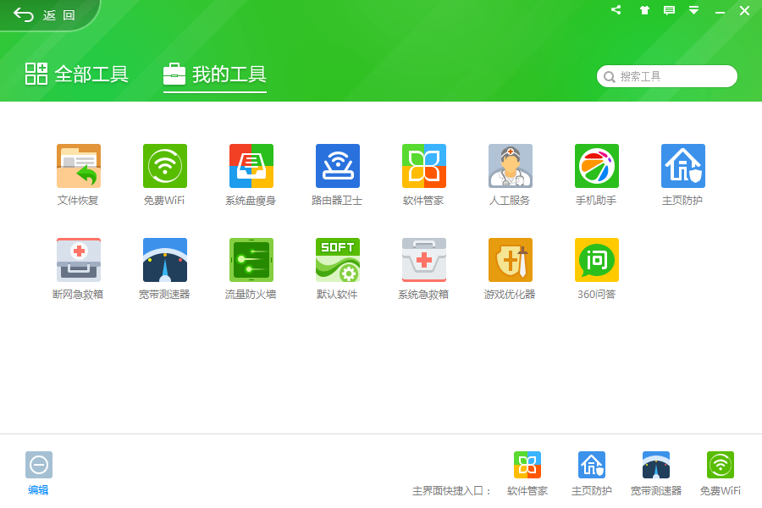Open the 人工服务 support tool
The image size is (762, 508).
tap(511, 166)
